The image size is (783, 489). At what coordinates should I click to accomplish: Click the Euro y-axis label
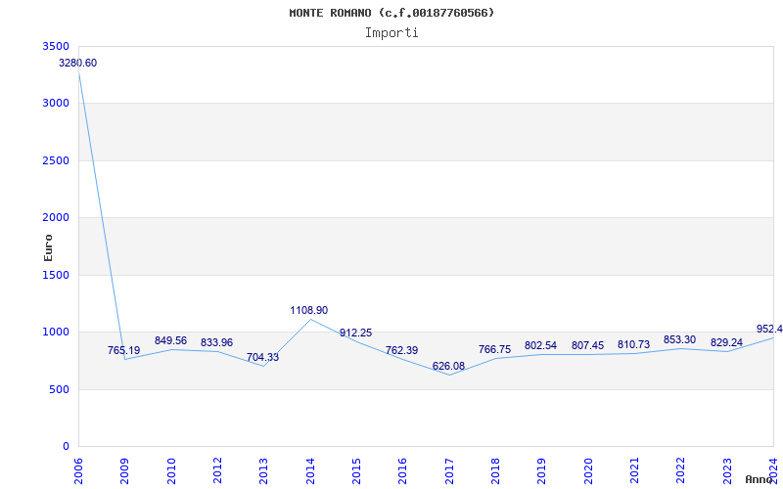point(48,247)
